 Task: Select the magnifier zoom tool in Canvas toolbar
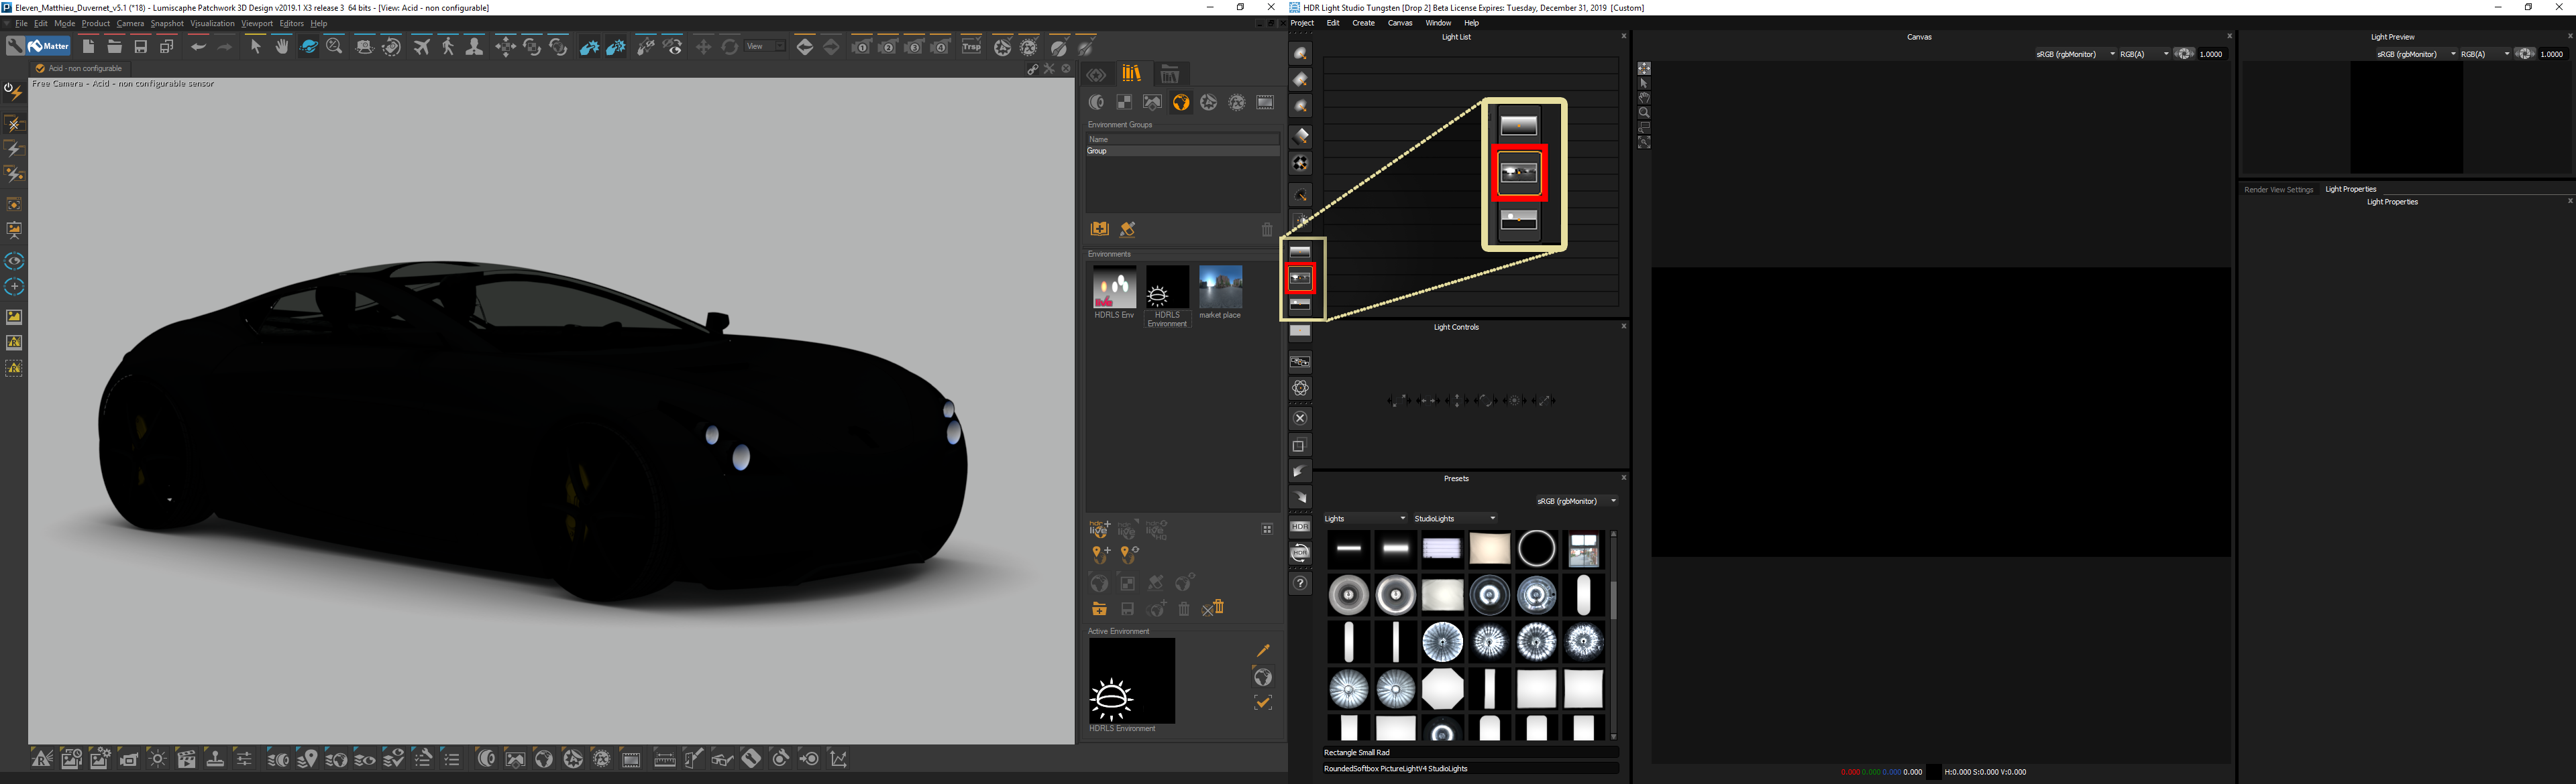(x=1644, y=113)
